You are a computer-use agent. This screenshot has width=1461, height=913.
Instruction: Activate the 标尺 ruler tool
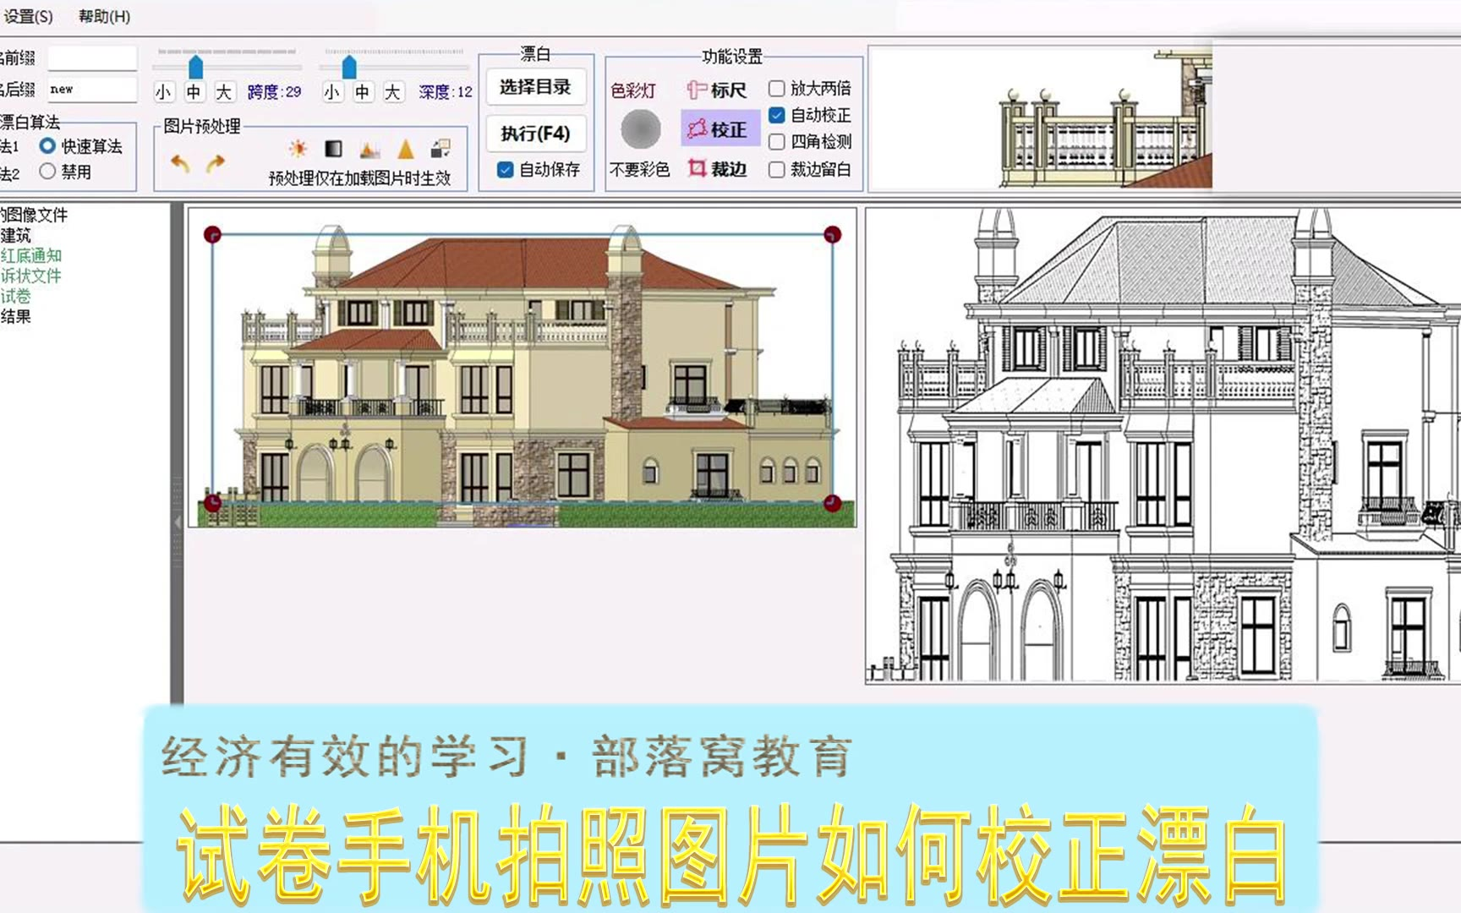pyautogui.click(x=717, y=90)
